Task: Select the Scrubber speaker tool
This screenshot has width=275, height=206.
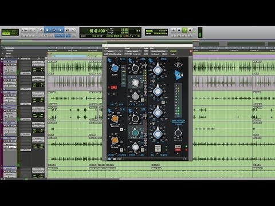Action: click(x=67, y=30)
